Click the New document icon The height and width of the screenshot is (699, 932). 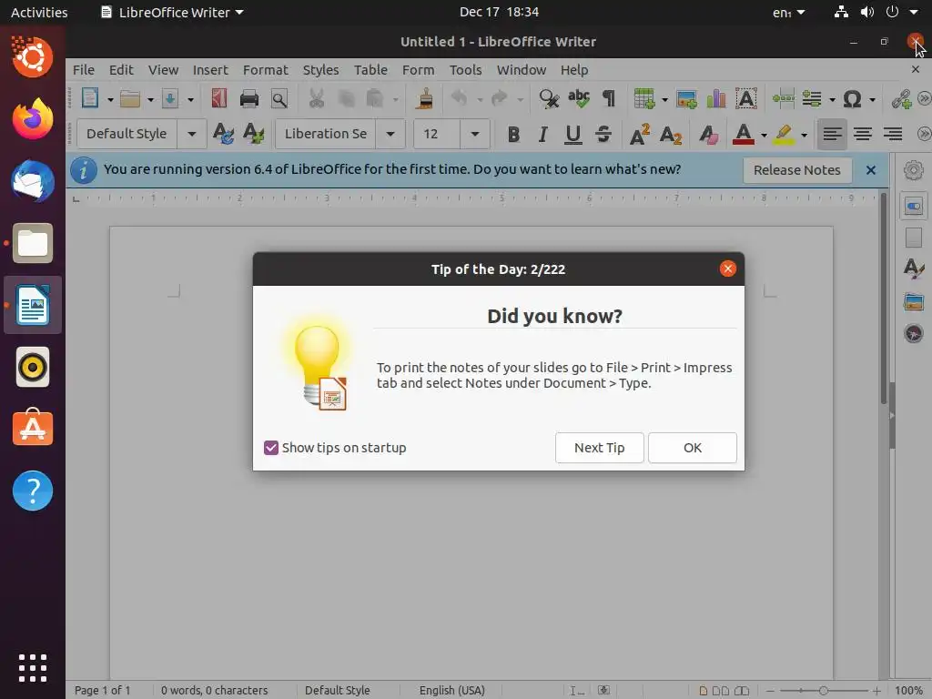90,98
